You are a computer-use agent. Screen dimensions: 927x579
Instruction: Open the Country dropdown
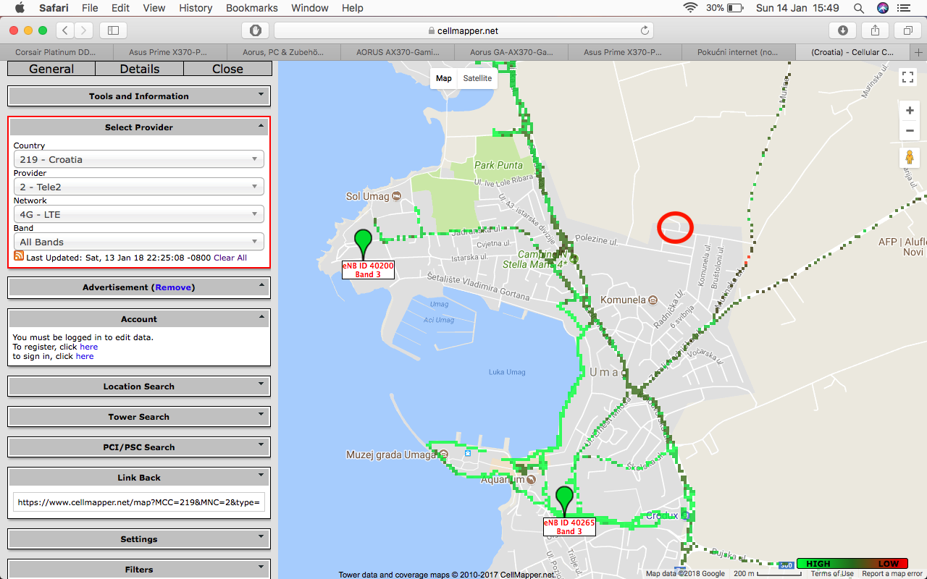tap(138, 159)
